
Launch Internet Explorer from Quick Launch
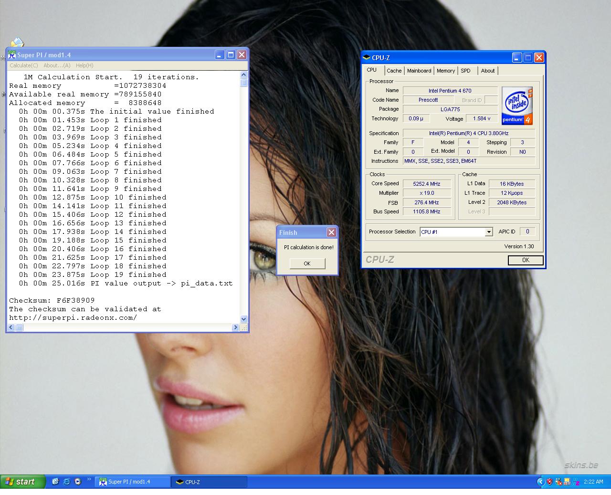click(x=66, y=482)
